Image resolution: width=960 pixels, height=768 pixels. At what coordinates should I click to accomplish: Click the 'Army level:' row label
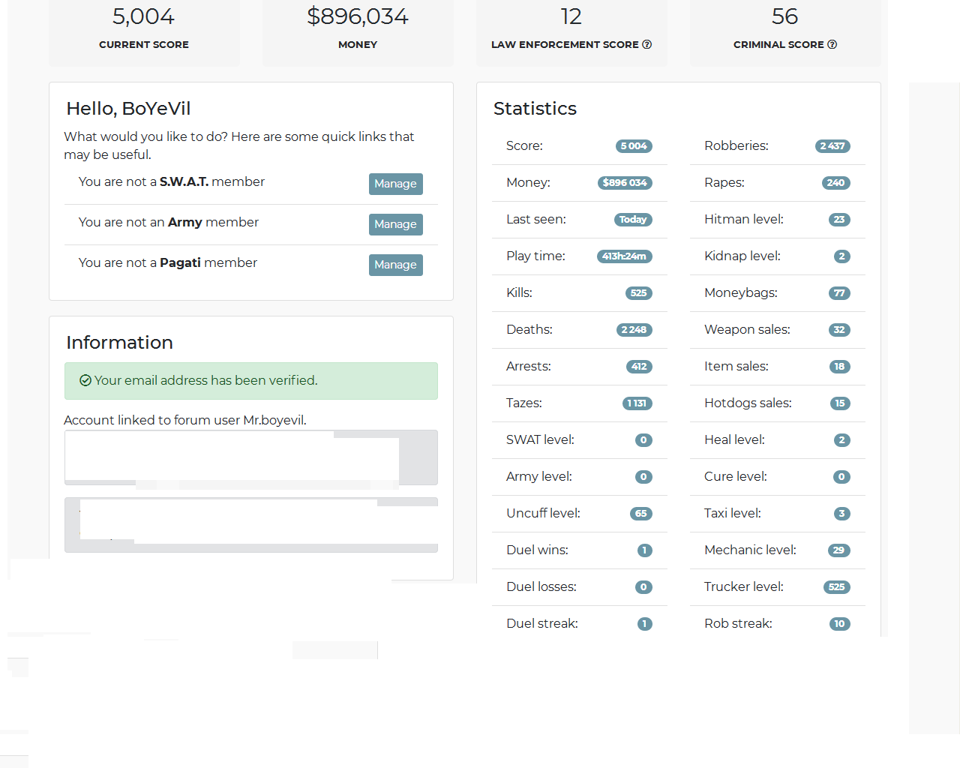pyautogui.click(x=539, y=476)
